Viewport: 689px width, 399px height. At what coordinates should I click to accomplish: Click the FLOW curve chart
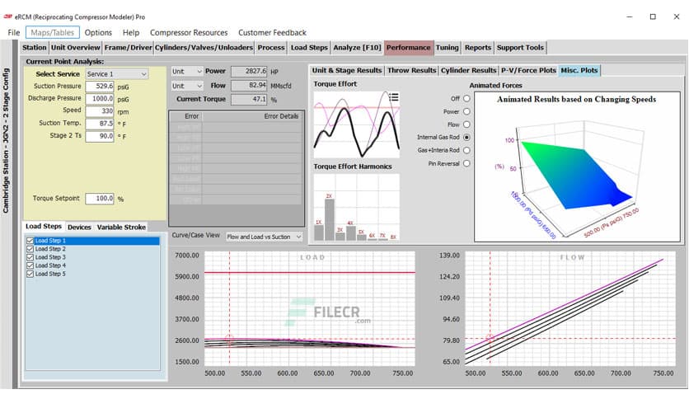tap(570, 308)
